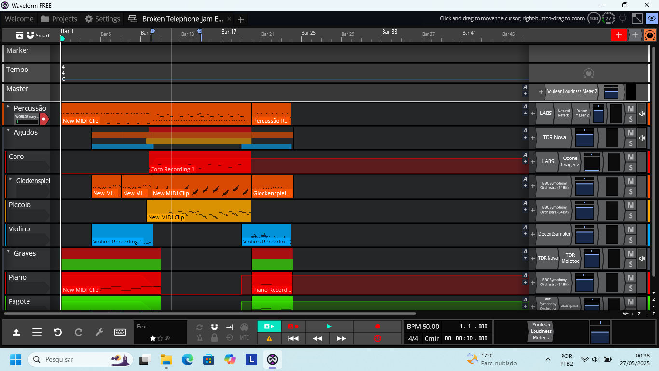Open the import/export icon at bottom left
Viewport: 659px width, 371px height.
16,332
